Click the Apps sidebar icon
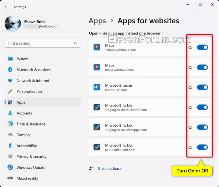 pos(10,102)
